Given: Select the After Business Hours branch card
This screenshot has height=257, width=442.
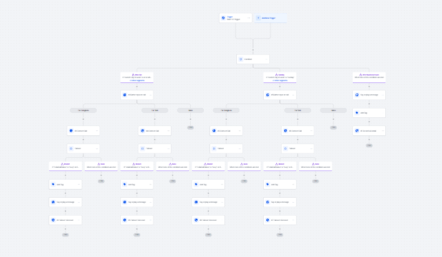Looking at the screenshot, I should point(369,77).
